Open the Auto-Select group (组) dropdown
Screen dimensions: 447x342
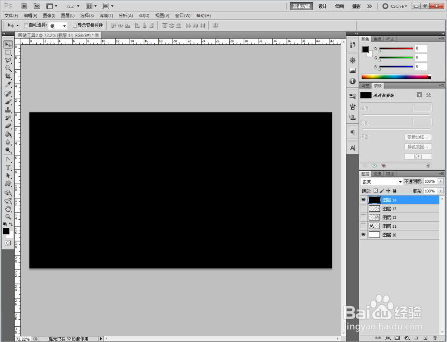tap(58, 26)
